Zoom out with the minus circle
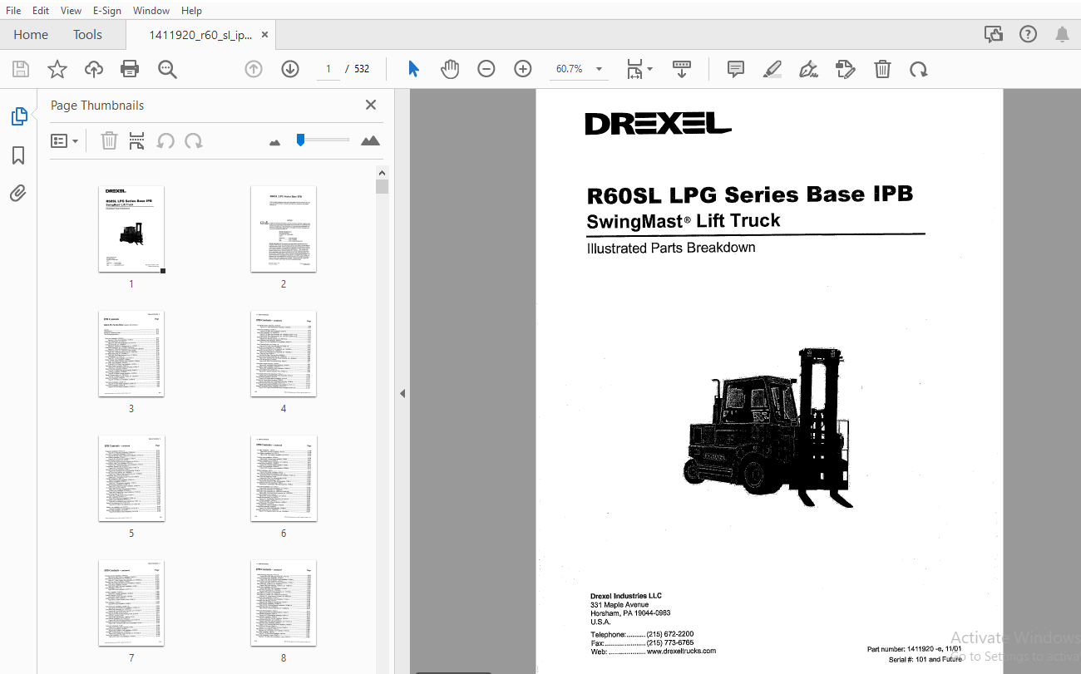 point(486,69)
